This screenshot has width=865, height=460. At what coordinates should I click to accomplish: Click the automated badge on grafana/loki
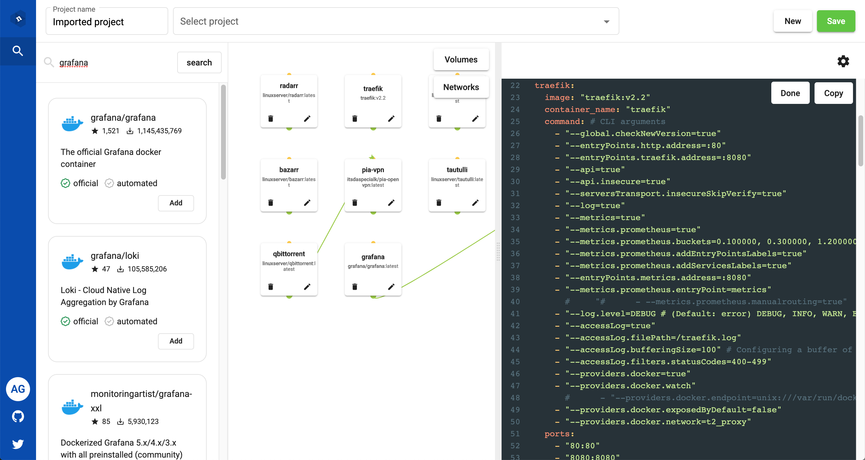(131, 321)
